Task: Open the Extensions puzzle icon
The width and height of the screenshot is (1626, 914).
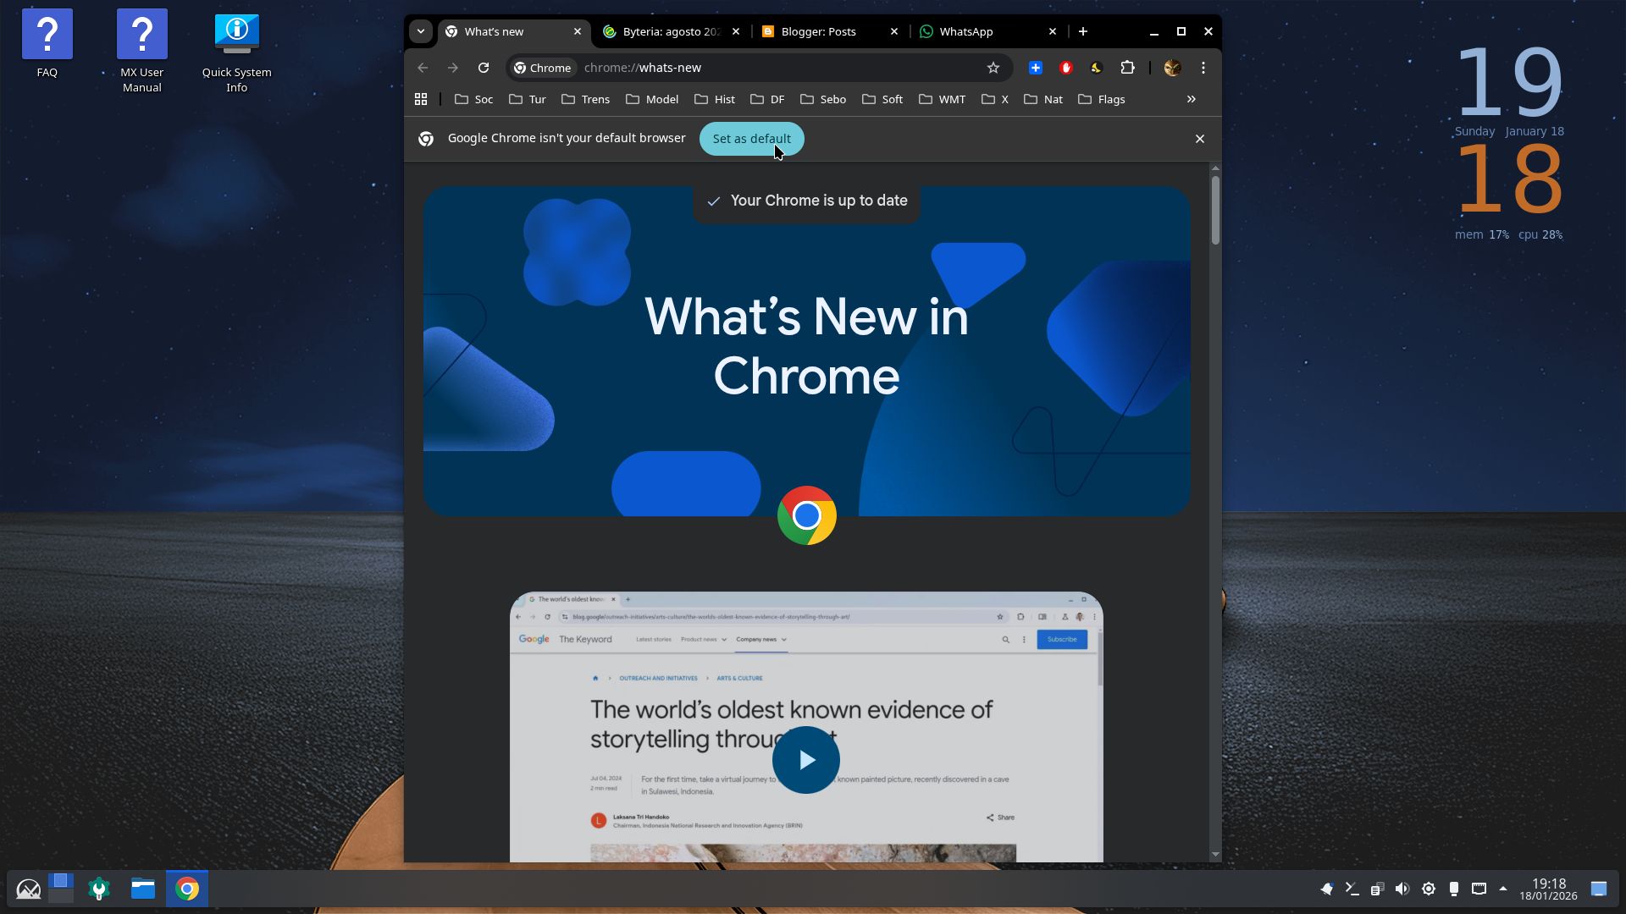Action: pos(1127,68)
